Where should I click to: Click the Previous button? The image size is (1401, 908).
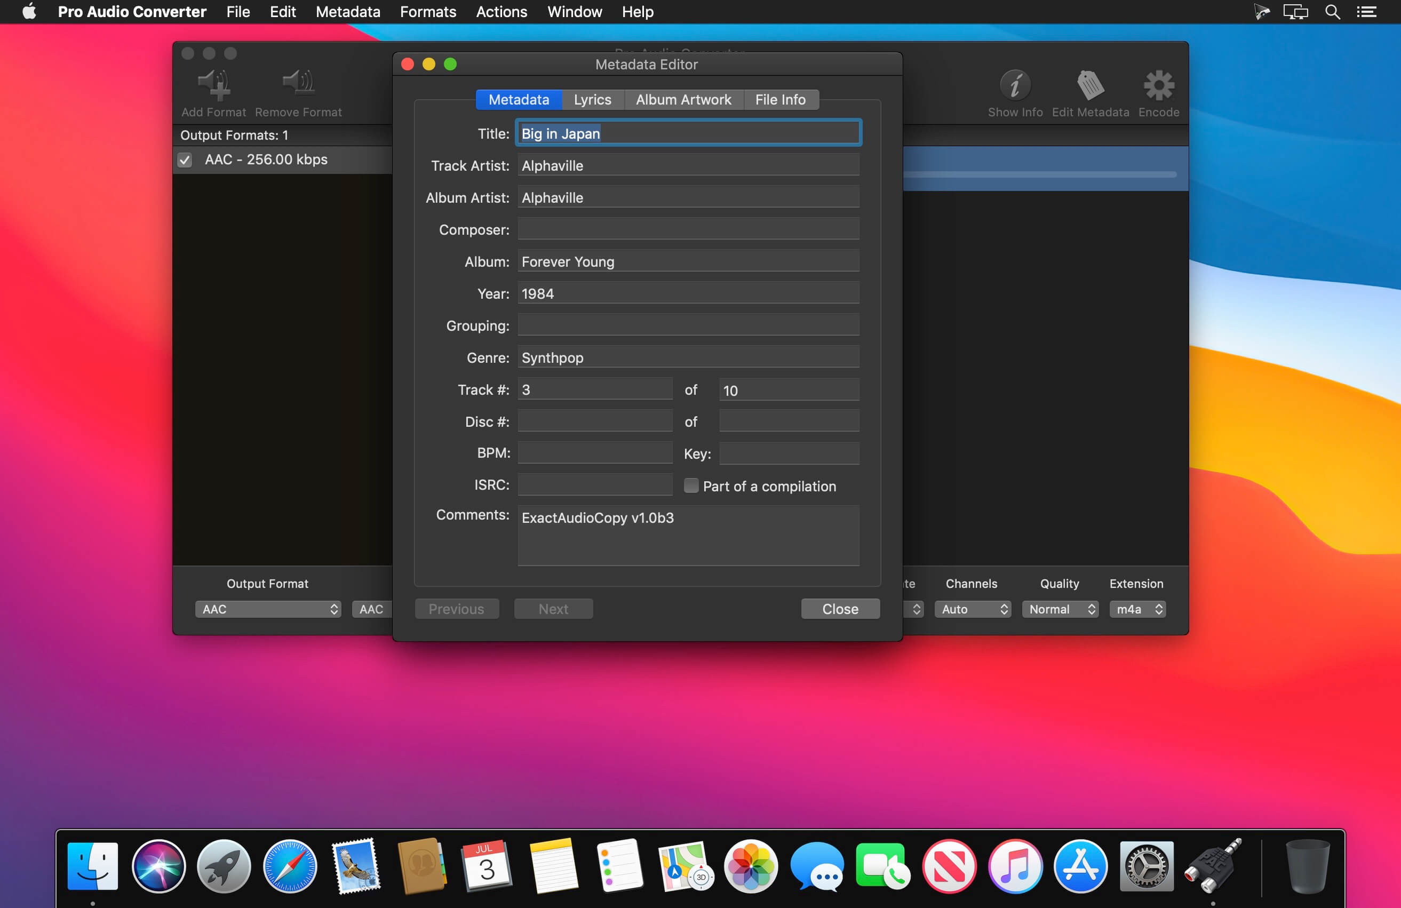456,608
